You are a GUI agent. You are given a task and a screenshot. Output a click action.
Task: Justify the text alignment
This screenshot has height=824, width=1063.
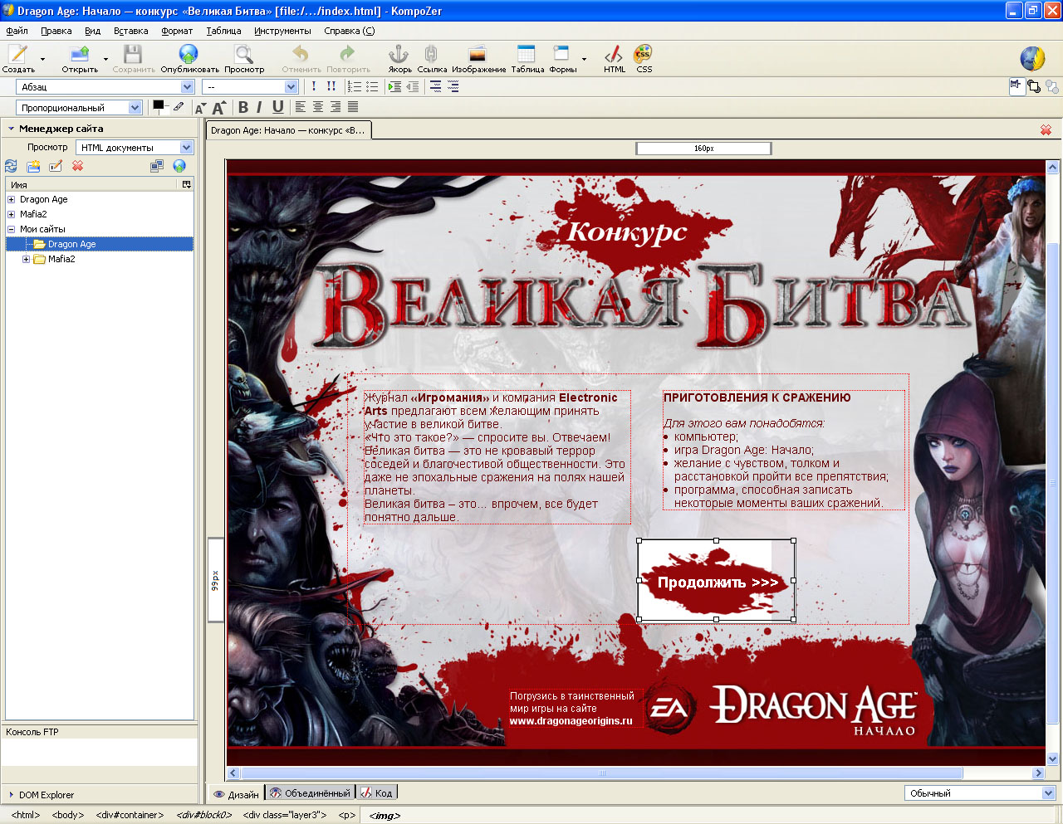(353, 107)
